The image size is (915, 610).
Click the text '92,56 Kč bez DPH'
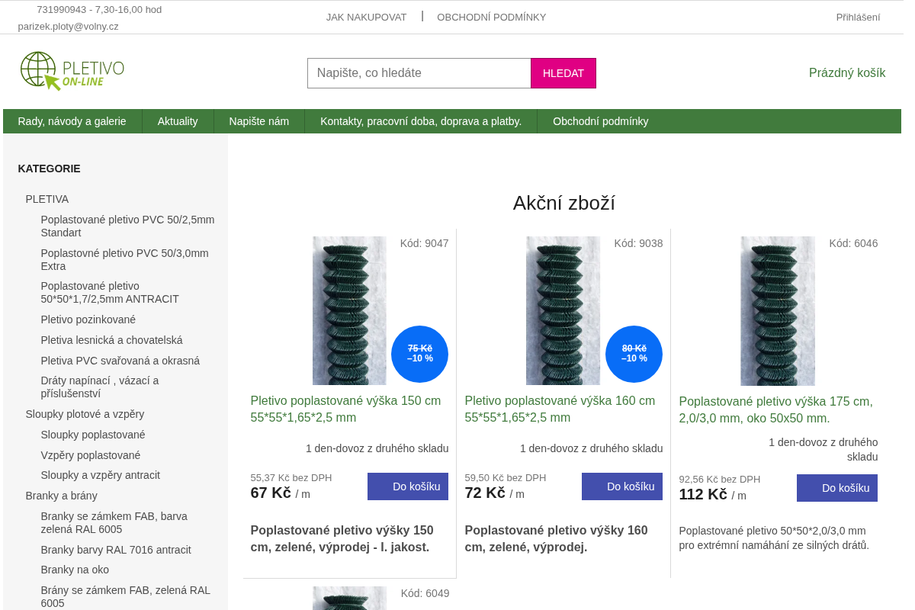720,480
